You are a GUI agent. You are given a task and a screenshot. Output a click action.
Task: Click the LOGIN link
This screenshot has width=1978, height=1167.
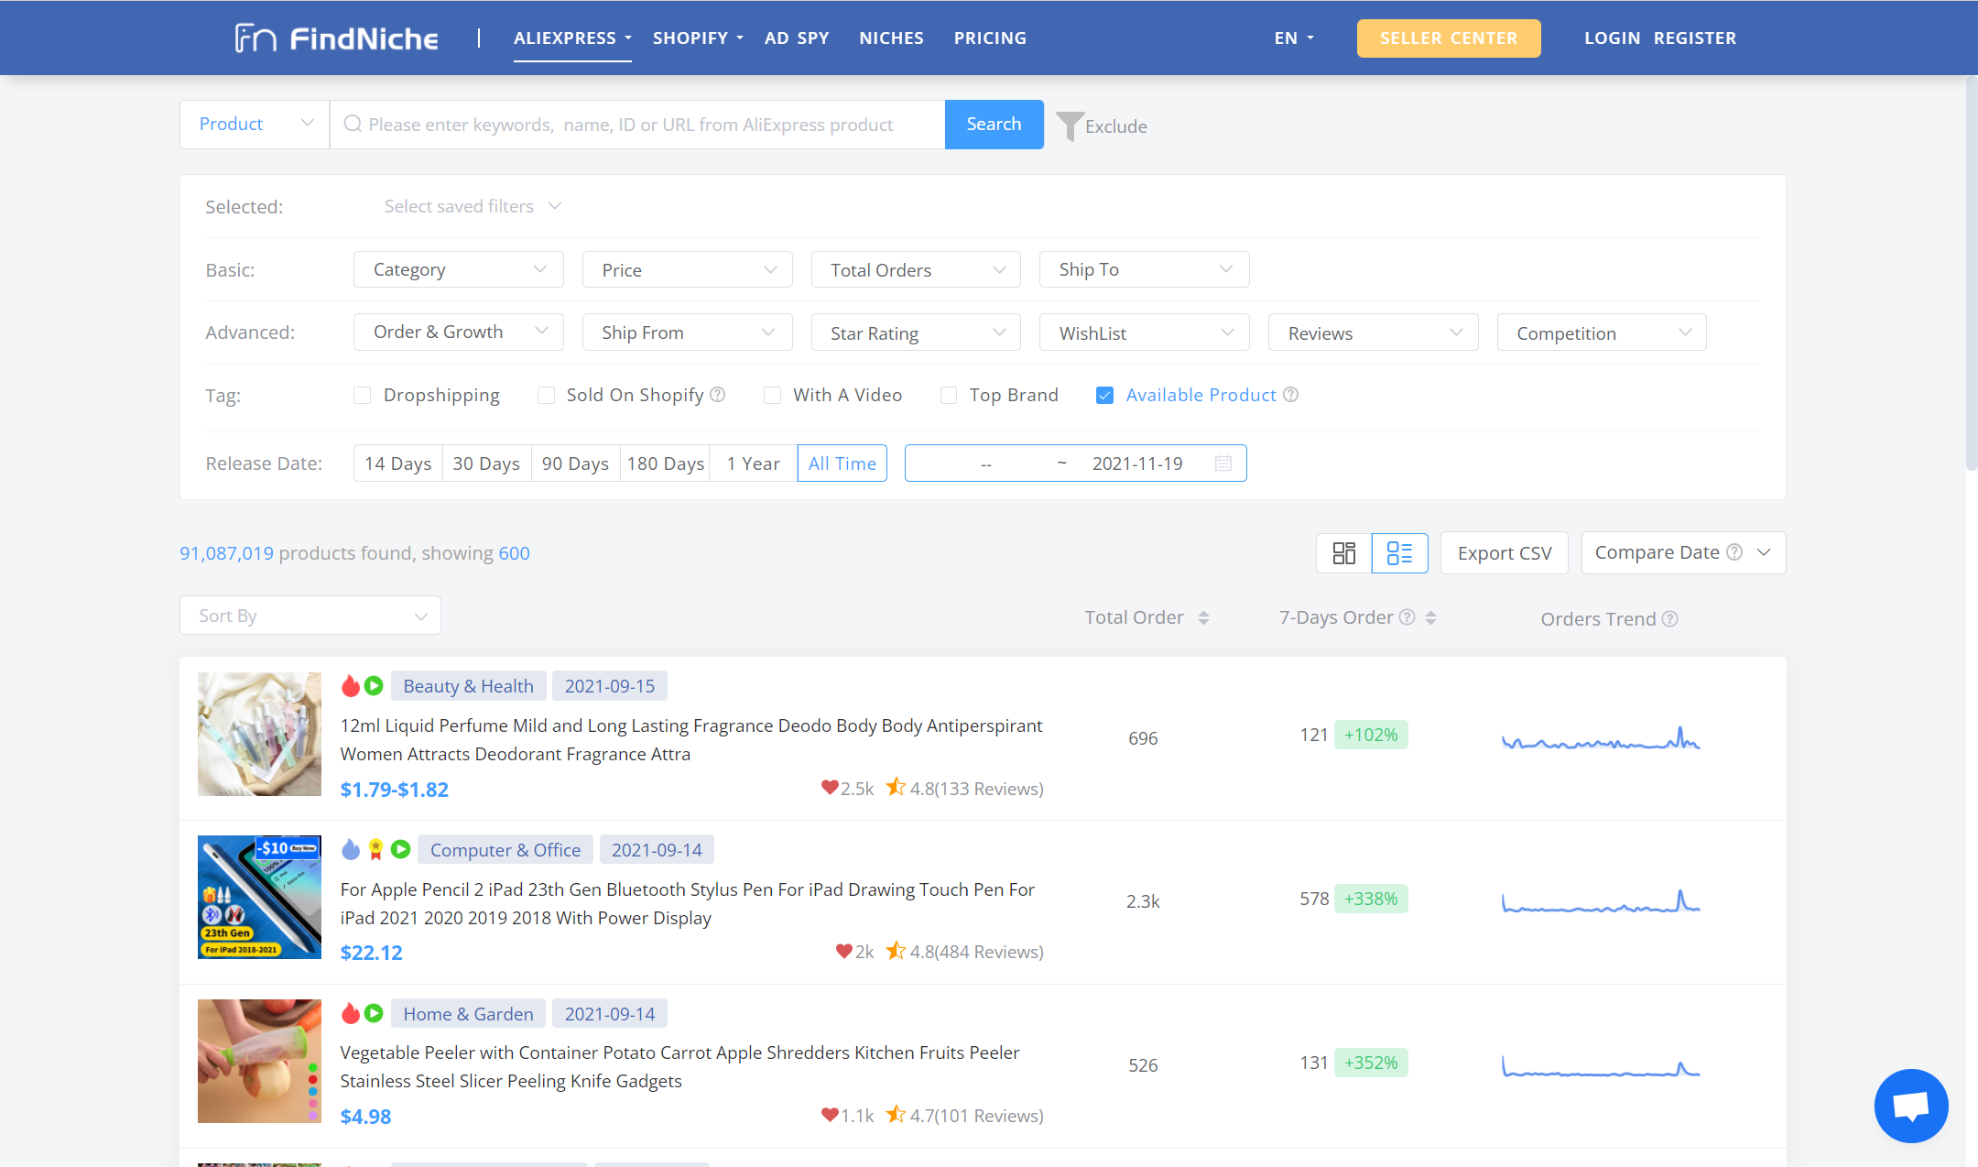pyautogui.click(x=1612, y=38)
